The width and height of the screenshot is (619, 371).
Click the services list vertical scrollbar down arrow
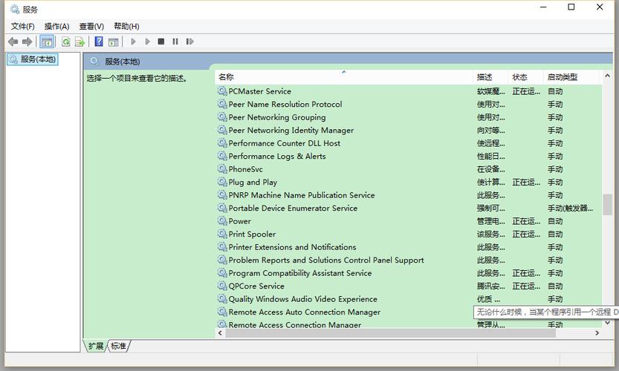(x=608, y=323)
